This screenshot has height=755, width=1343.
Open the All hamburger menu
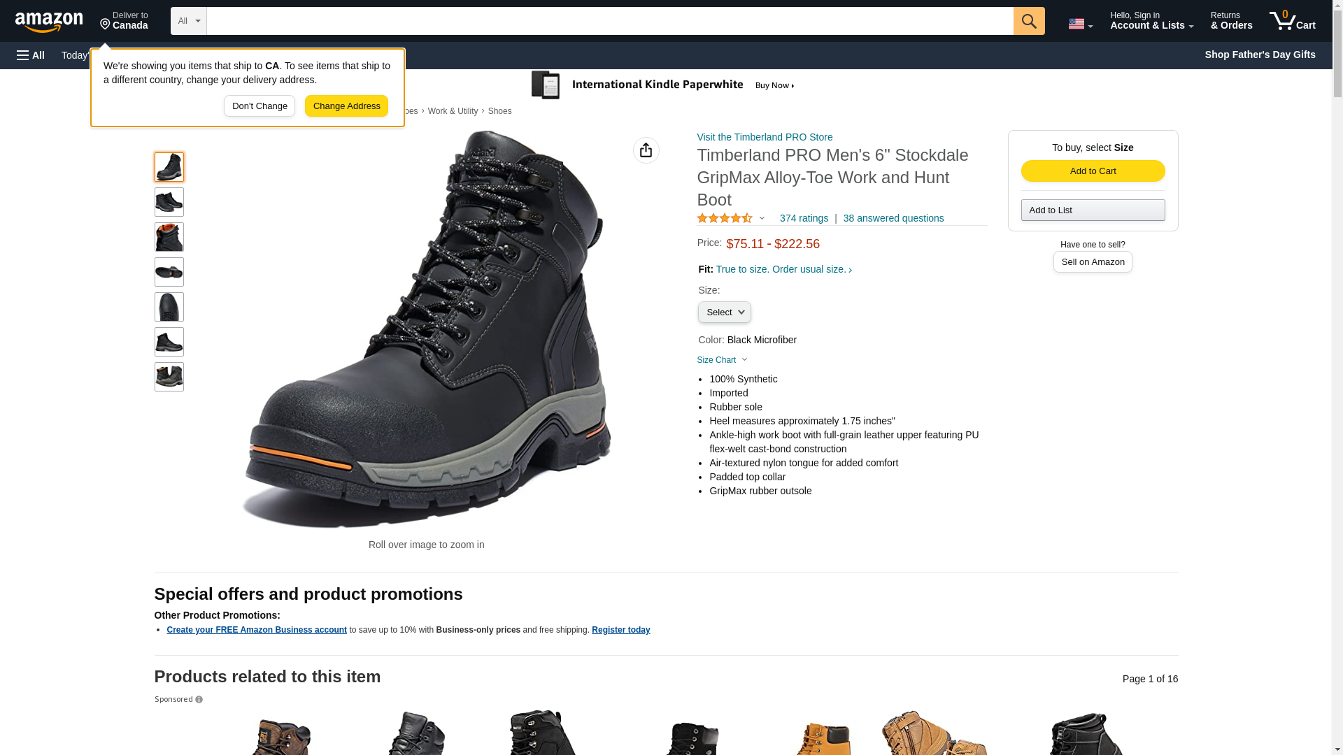[x=31, y=55]
